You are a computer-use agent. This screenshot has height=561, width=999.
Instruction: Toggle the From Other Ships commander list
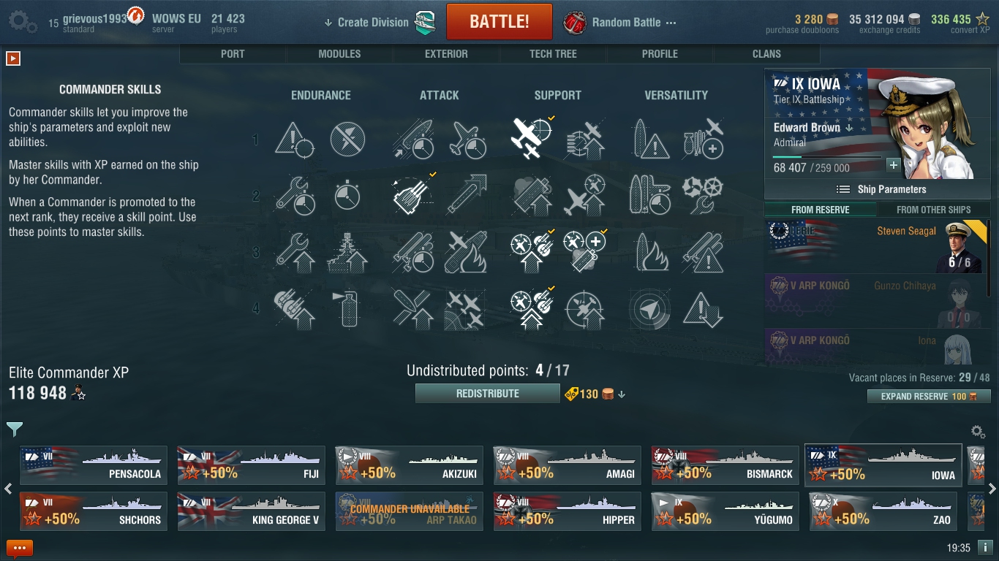[x=934, y=210]
